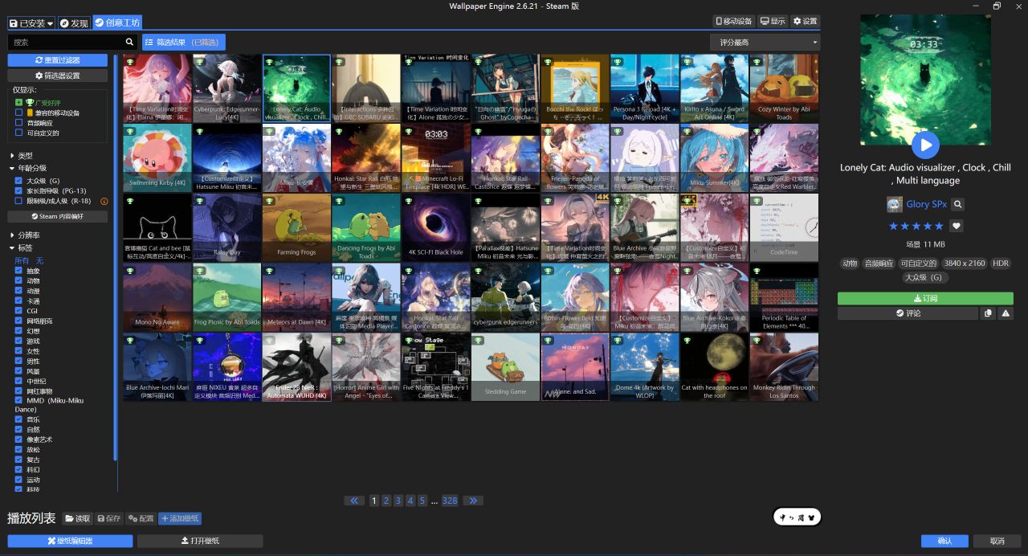The image size is (1028, 556).
Task: Open 设置 settings at top right
Action: click(x=805, y=21)
